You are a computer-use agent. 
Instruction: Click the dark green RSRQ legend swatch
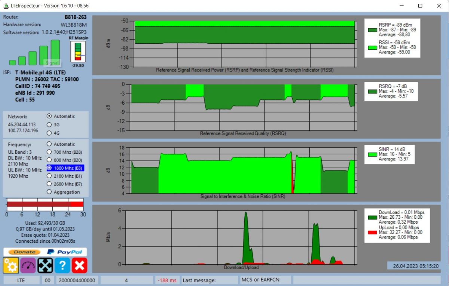372,91
